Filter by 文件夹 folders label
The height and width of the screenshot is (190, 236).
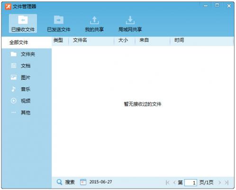28,54
